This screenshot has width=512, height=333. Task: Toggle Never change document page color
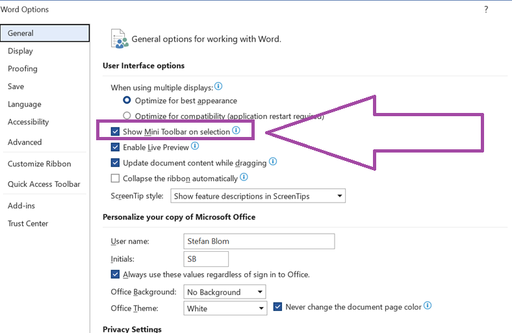tap(277, 306)
